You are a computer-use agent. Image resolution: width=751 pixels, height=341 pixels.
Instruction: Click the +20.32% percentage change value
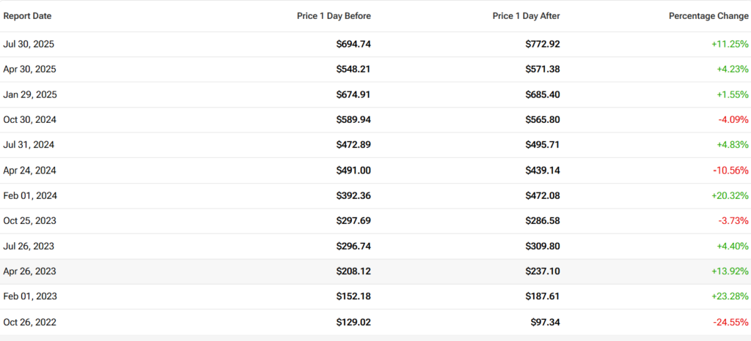pos(730,195)
